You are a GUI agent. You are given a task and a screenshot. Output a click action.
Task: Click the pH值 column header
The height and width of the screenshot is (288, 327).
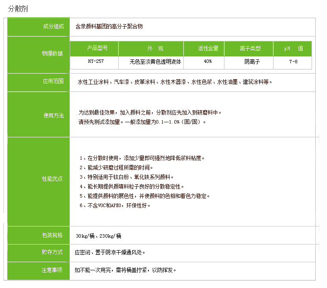(293, 49)
